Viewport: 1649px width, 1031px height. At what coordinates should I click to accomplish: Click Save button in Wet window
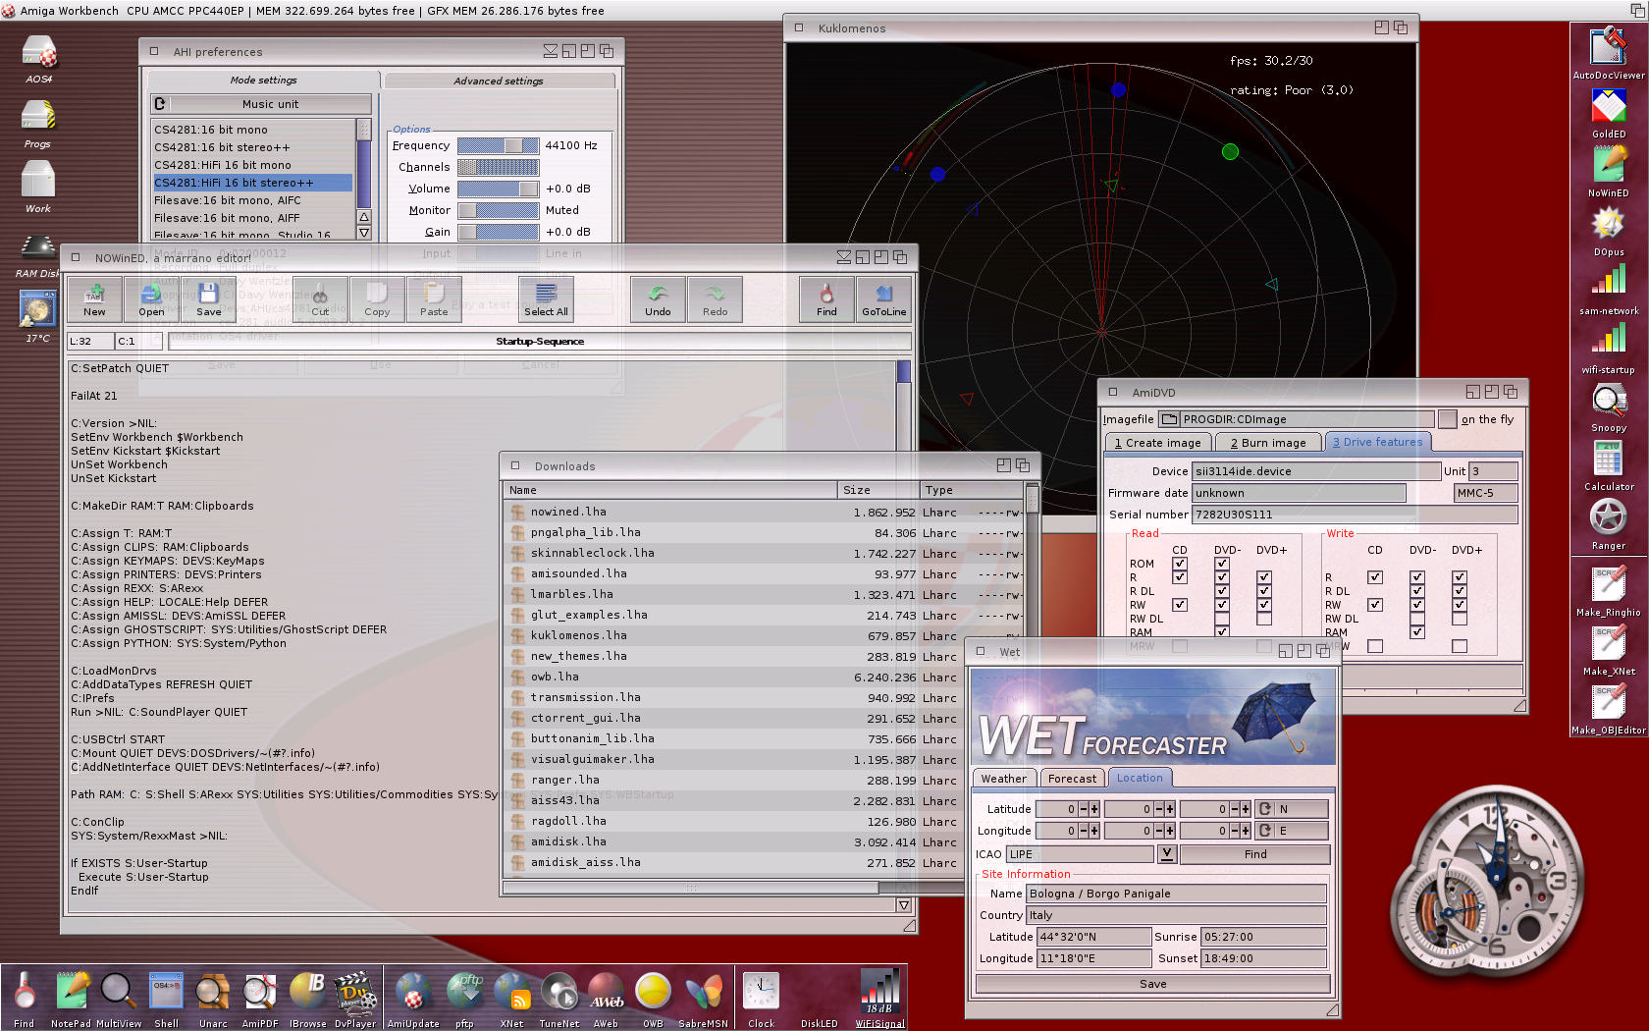pos(1152,984)
